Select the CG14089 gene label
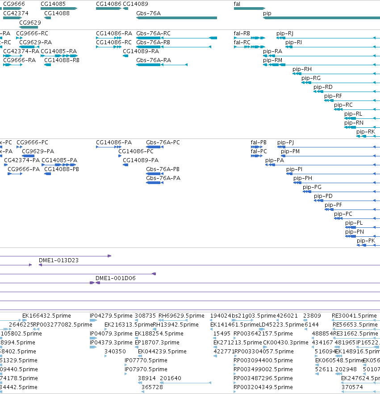Image resolution: width=380 pixels, height=394 pixels. tap(135, 4)
